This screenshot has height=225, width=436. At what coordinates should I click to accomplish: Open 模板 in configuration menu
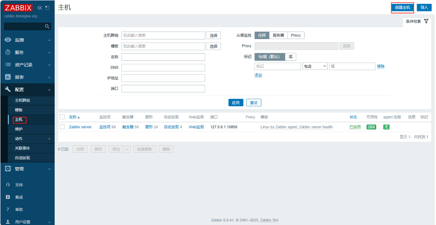click(19, 110)
